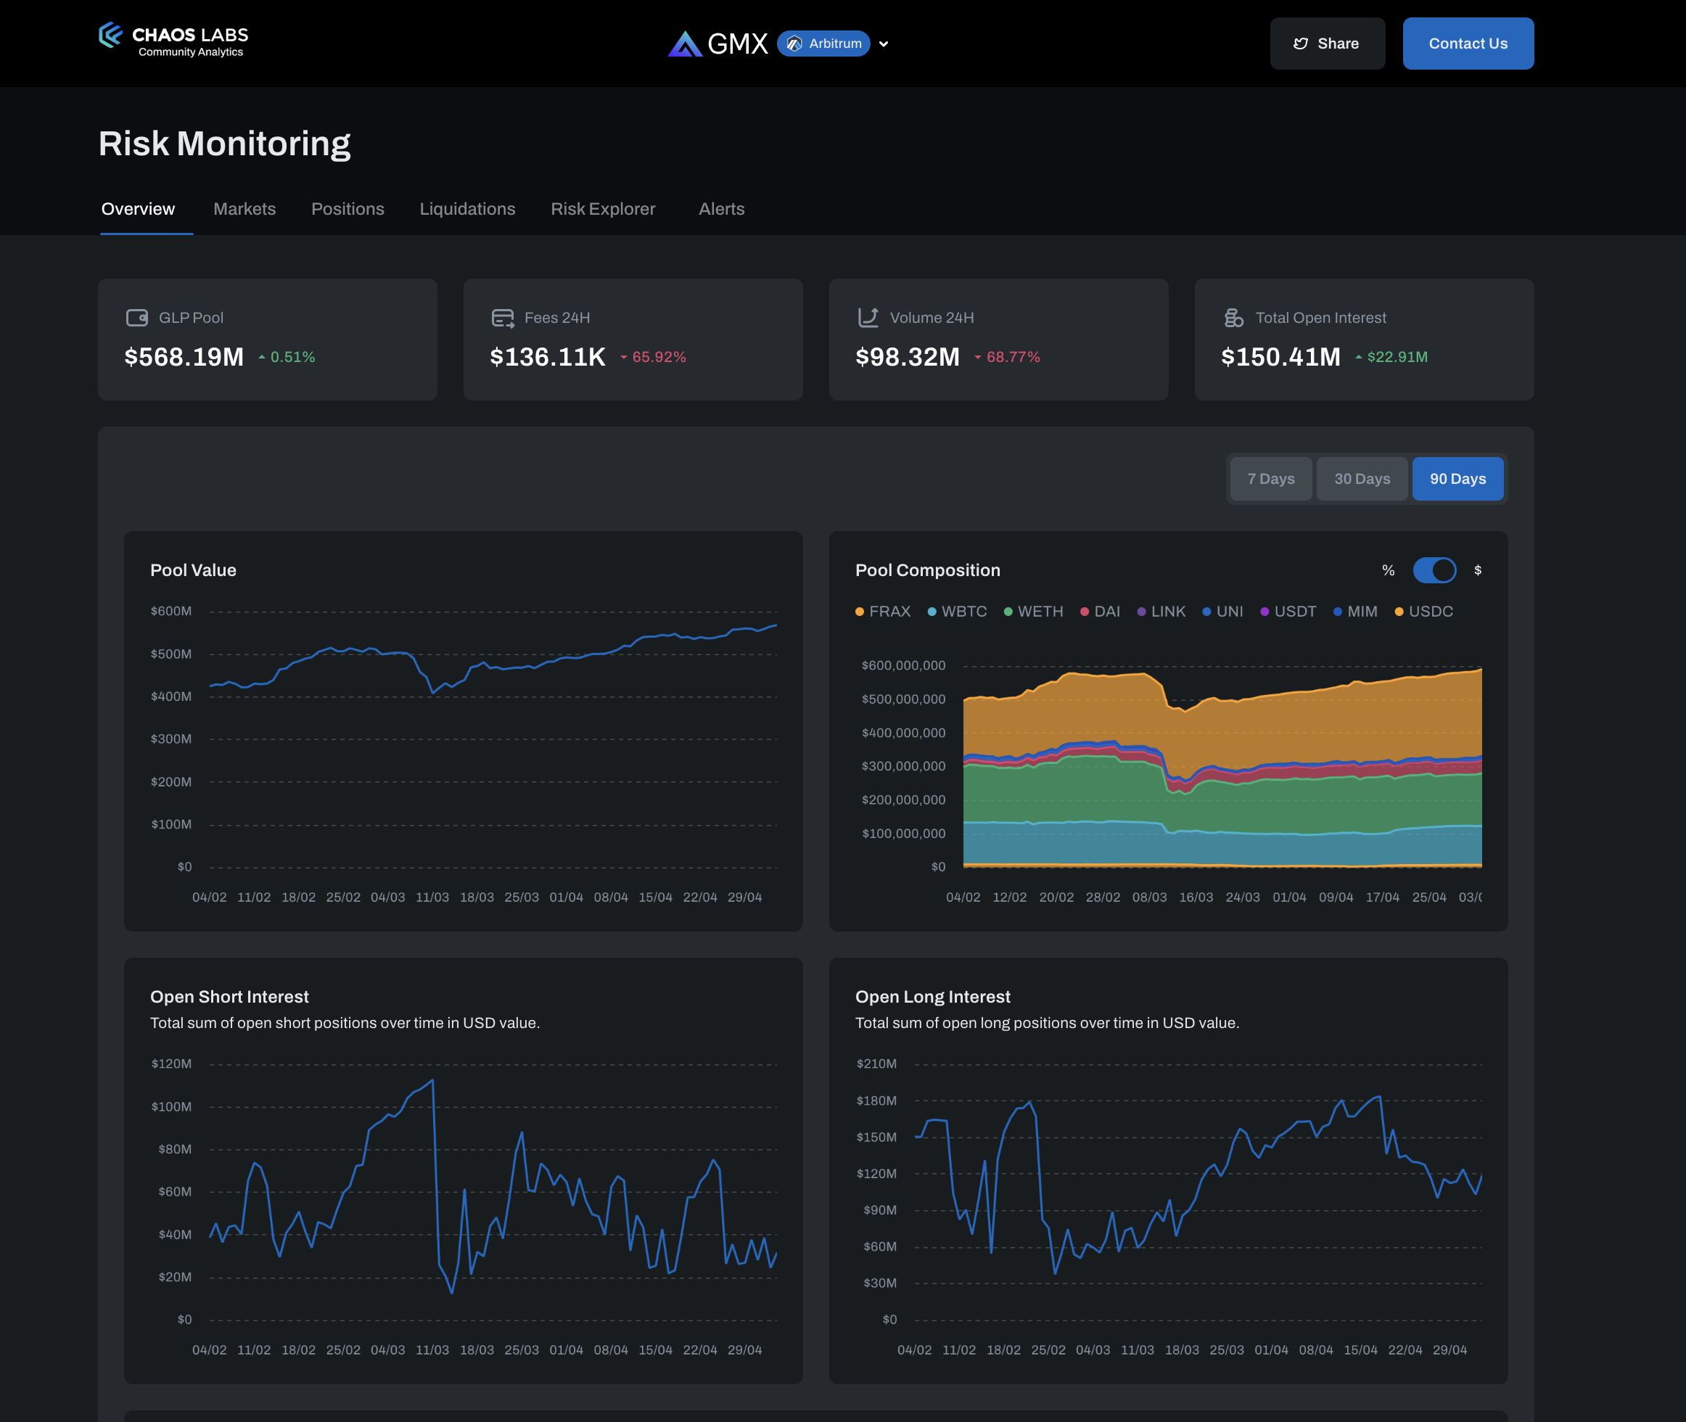Viewport: 1686px width, 1422px height.
Task: Toggle Pool Composition percent/dollar switch
Action: [x=1434, y=570]
